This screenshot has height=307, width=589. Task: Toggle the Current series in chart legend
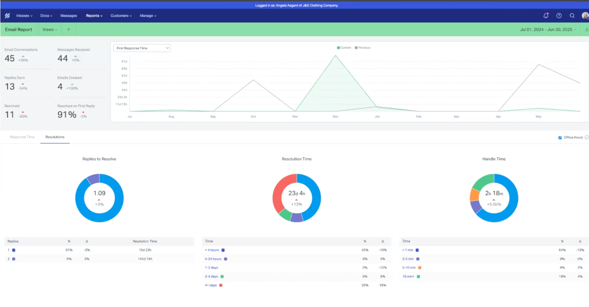344,48
